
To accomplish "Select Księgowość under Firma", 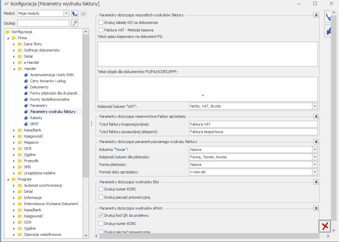I will [x=33, y=136].
